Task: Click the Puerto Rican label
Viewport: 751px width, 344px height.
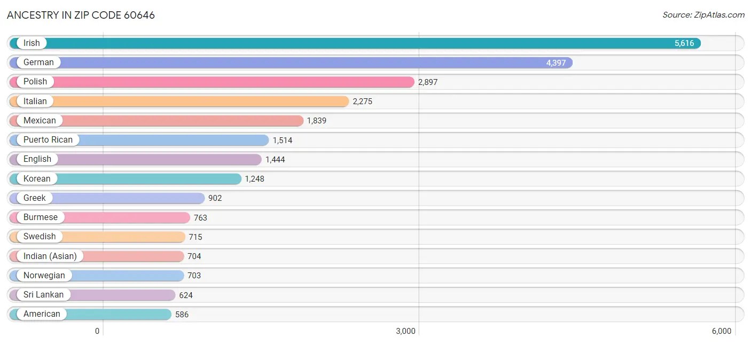Action: [48, 139]
